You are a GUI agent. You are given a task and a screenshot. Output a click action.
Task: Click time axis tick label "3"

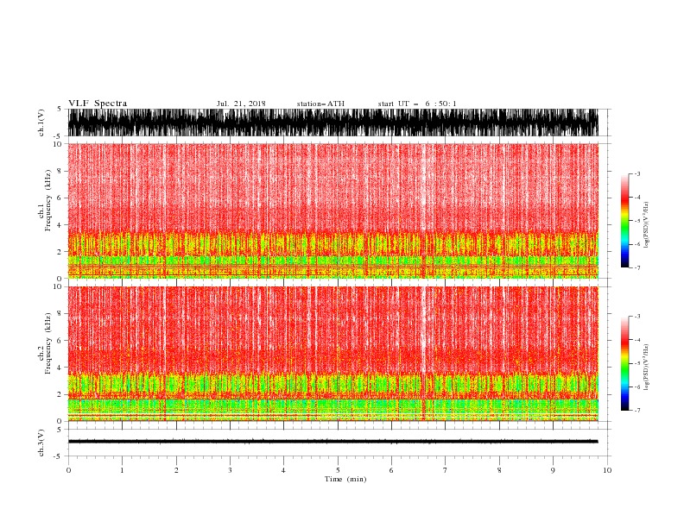[230, 470]
